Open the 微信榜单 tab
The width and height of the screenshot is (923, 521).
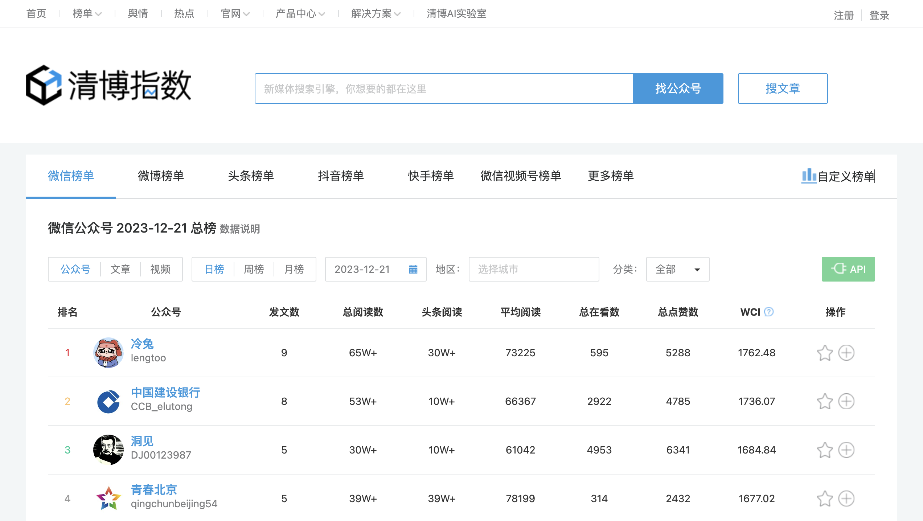click(71, 176)
